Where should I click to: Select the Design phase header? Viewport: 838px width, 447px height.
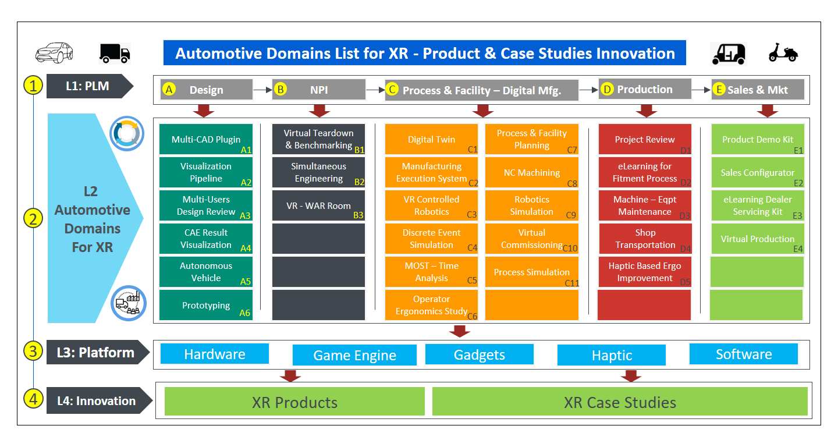click(206, 90)
